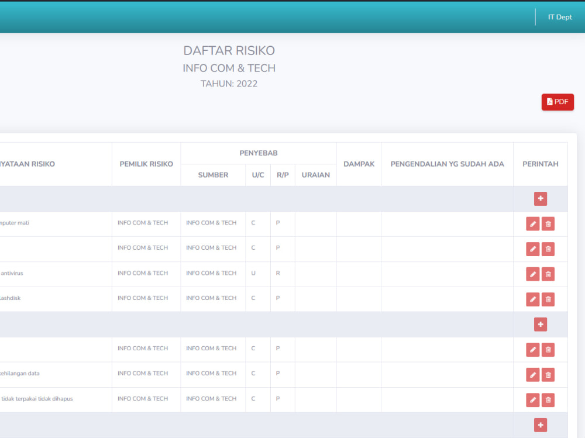Open the IT Dept user menu
Viewport: 585px width, 438px height.
click(x=560, y=17)
